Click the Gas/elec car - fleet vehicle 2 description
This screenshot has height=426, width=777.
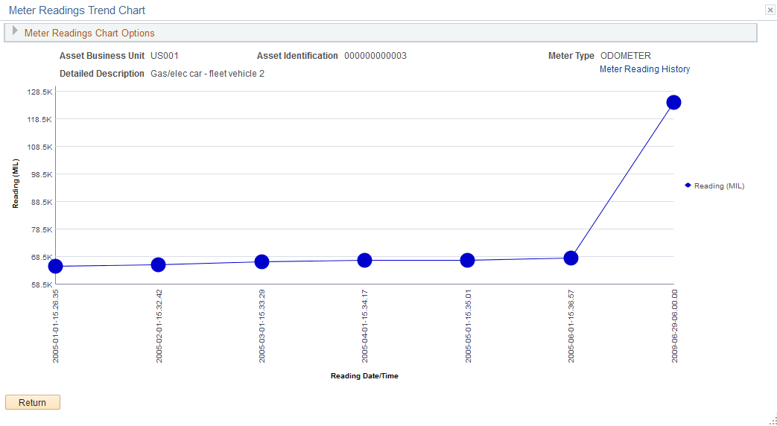(208, 74)
